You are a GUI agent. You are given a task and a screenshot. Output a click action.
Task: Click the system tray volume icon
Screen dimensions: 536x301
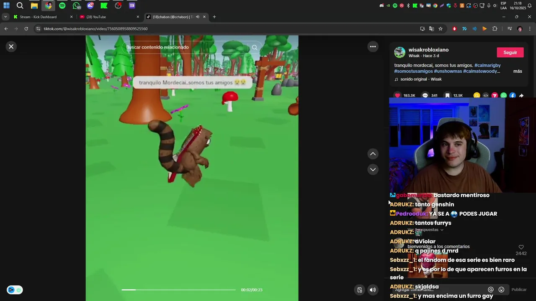(495, 6)
